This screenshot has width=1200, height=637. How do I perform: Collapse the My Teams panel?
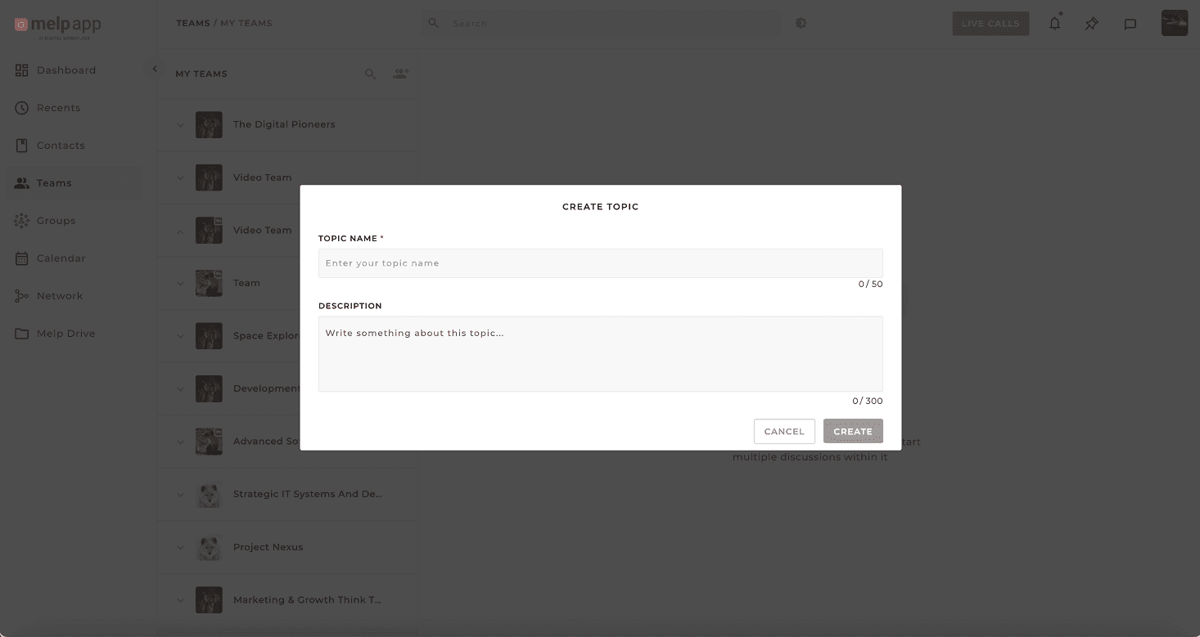pos(155,69)
